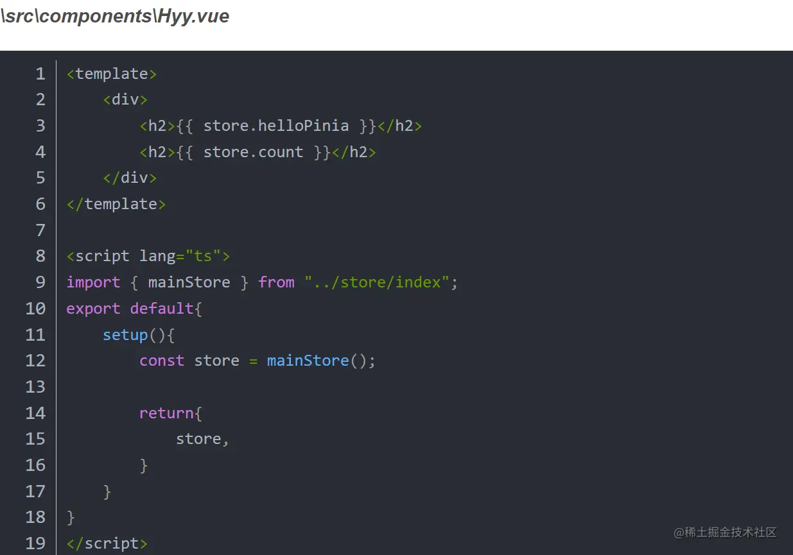Viewport: 793px width, 555px height.
Task: Click the from keyword on line 9
Action: click(276, 282)
